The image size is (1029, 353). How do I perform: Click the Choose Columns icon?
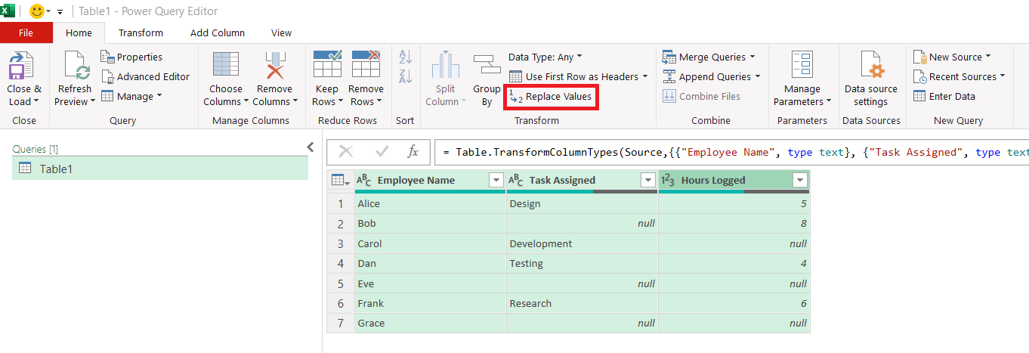click(x=226, y=67)
